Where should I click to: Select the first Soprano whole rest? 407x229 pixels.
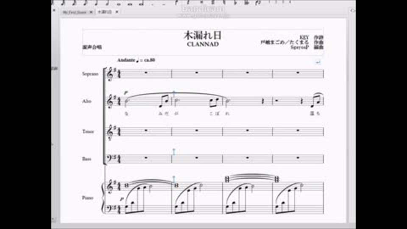[x=146, y=73]
